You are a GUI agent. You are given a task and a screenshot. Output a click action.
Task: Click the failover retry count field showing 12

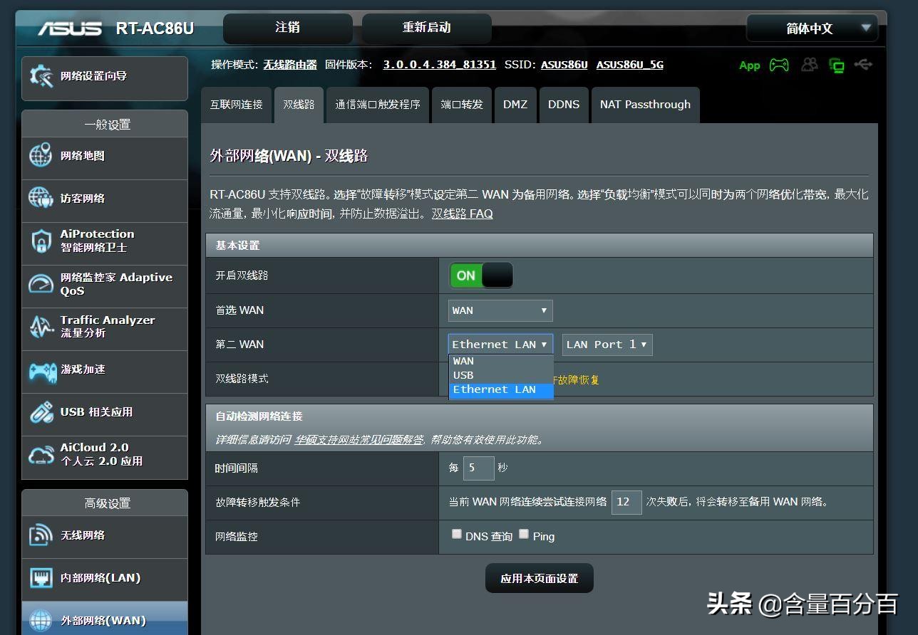(626, 502)
